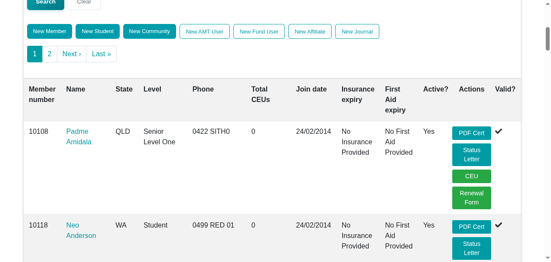This screenshot has width=551, height=262.
Task: Create a New Member
Action: point(49,31)
